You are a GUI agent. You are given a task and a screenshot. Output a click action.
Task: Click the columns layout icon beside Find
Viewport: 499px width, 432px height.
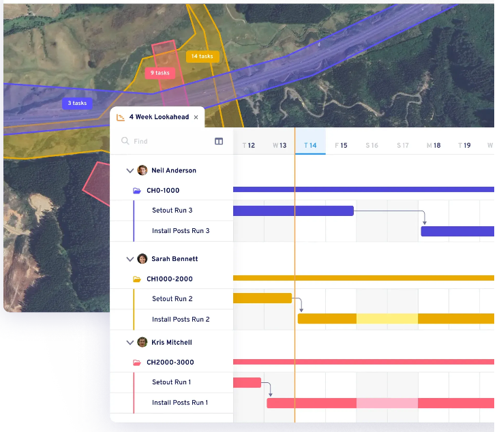[x=219, y=142]
